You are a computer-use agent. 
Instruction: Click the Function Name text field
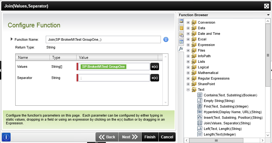(103, 39)
